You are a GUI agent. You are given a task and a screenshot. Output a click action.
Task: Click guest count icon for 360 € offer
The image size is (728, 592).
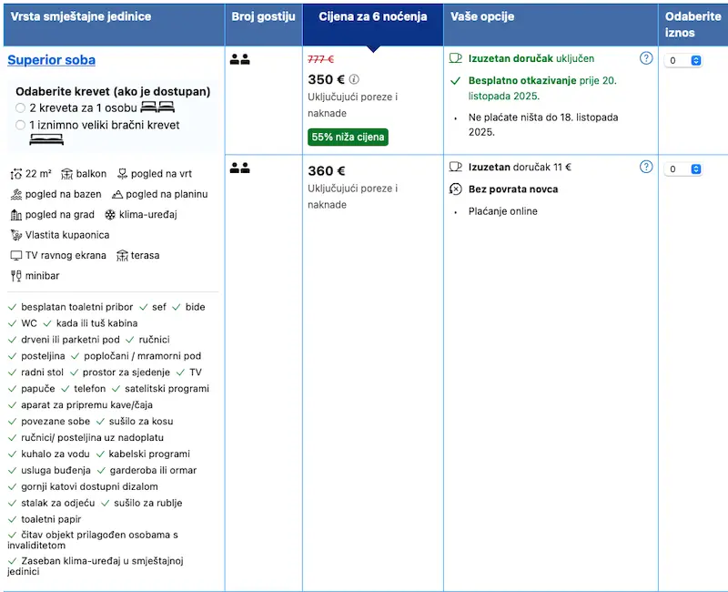pyautogui.click(x=239, y=168)
